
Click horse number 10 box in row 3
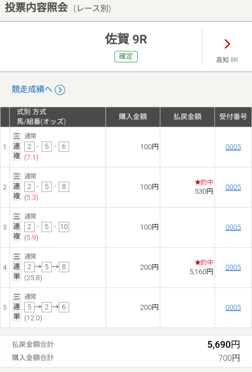(x=64, y=227)
